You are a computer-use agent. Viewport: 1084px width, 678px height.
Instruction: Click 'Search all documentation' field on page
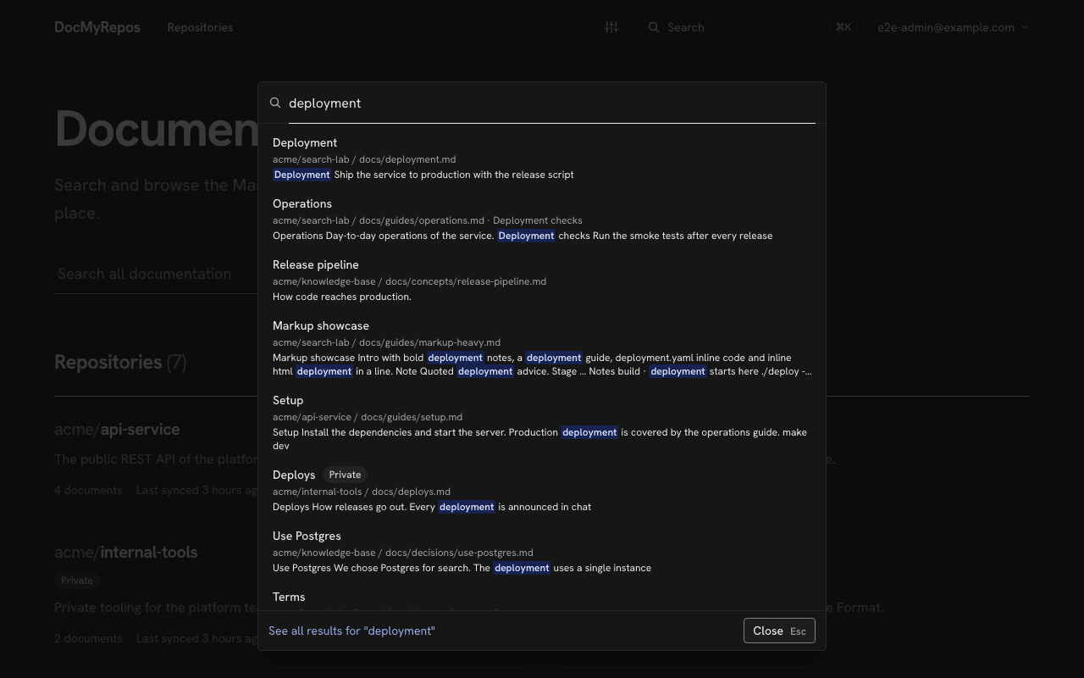tap(156, 274)
